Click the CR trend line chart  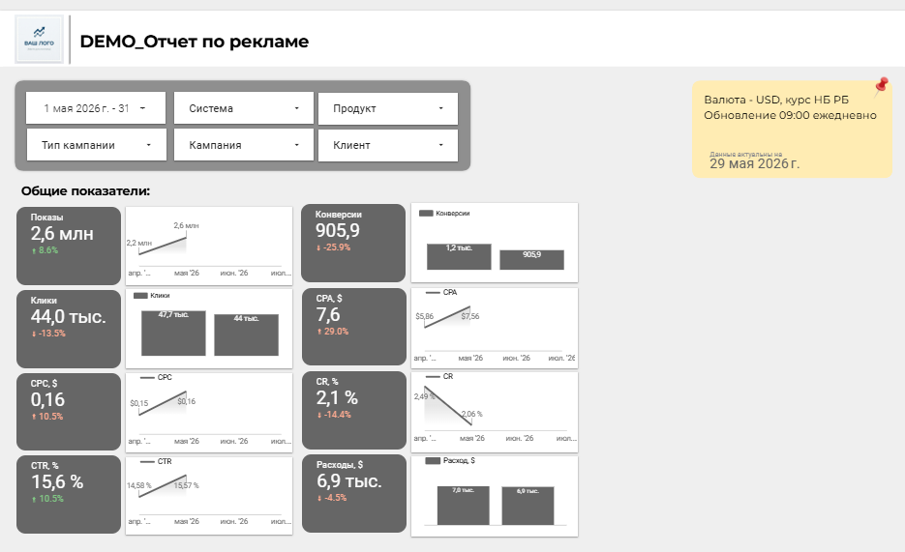pyautogui.click(x=494, y=411)
